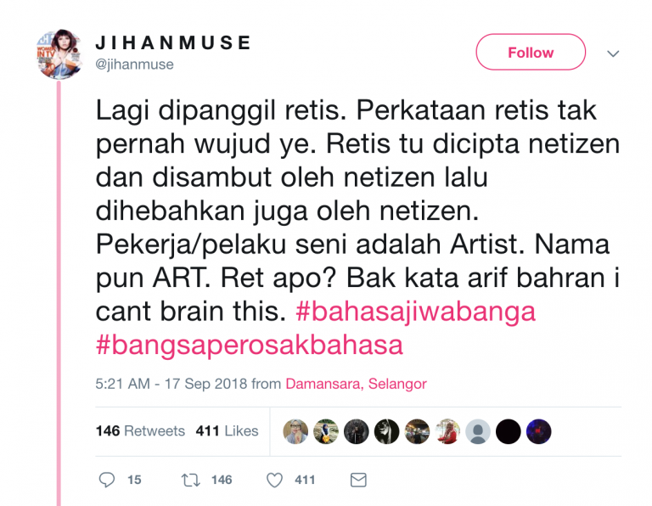Click the default gray silhouette liker avatar
Screen dimensions: 652x506
tap(478, 431)
